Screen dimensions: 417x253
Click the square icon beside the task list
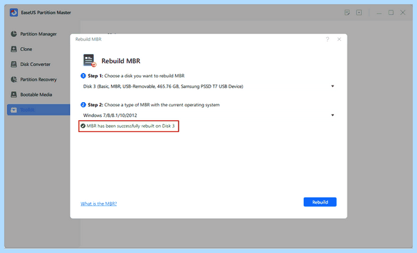click(x=359, y=13)
